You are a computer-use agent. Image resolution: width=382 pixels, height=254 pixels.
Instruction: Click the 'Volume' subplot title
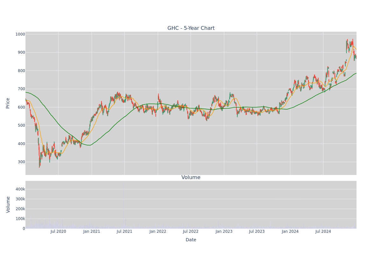pyautogui.click(x=191, y=177)
